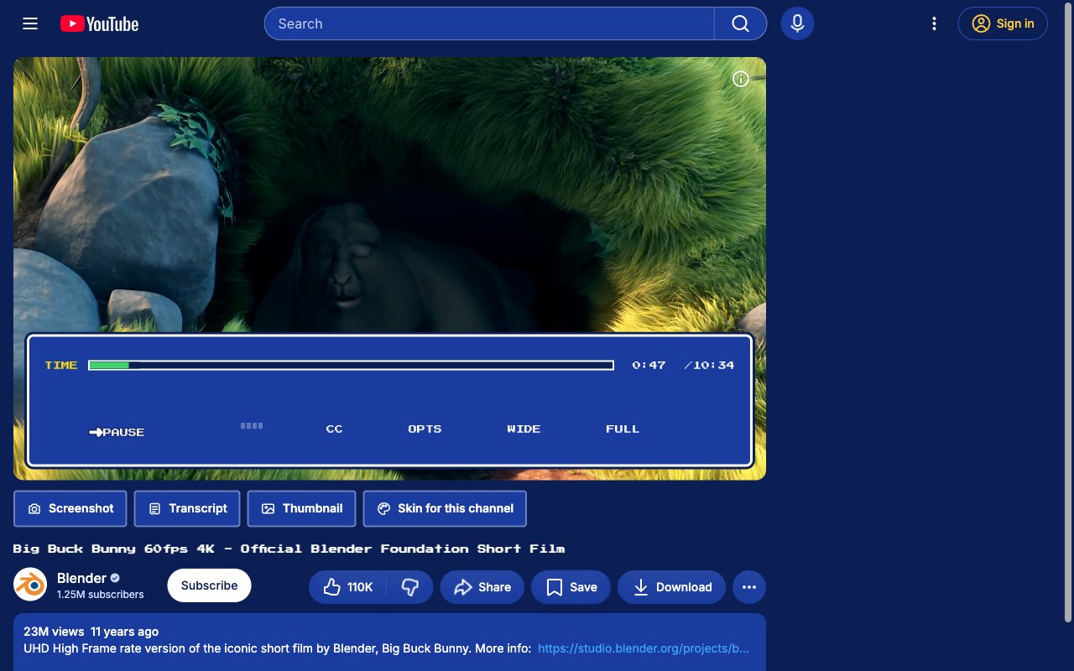
Task: Pause the video using PAUSE
Action: coord(117,432)
